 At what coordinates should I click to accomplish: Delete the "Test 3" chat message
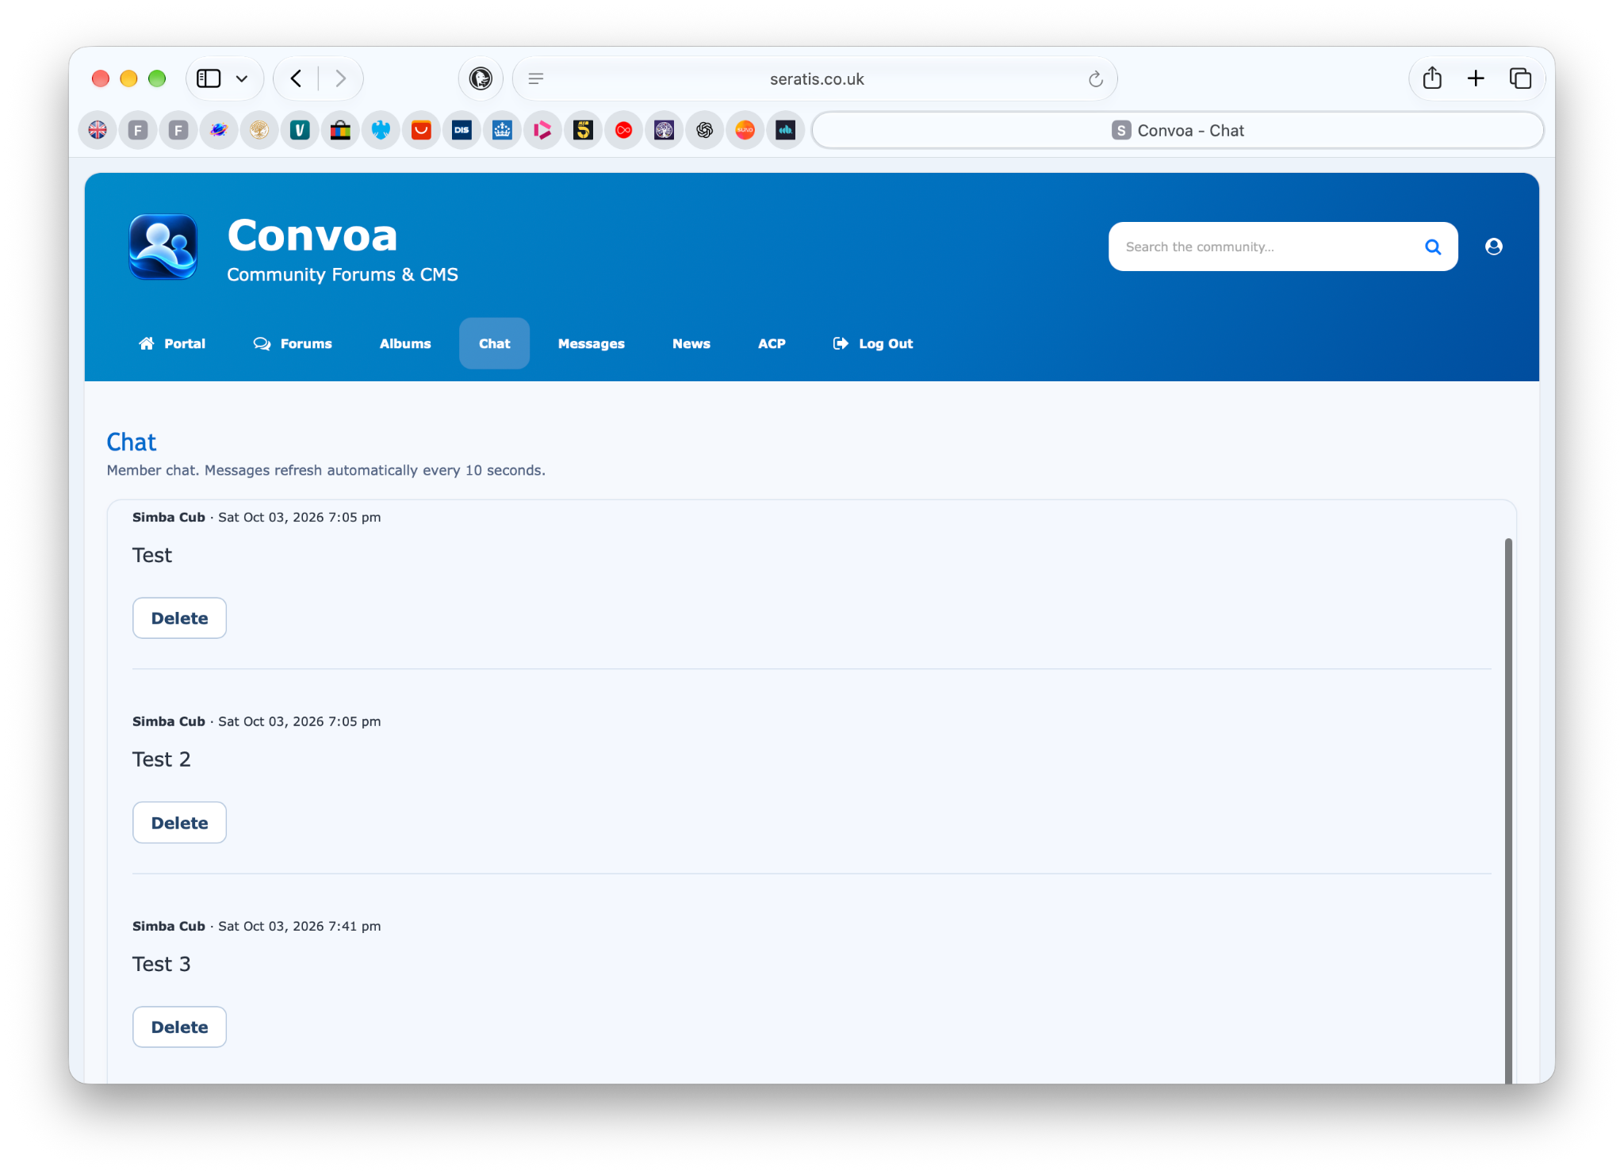point(179,1027)
